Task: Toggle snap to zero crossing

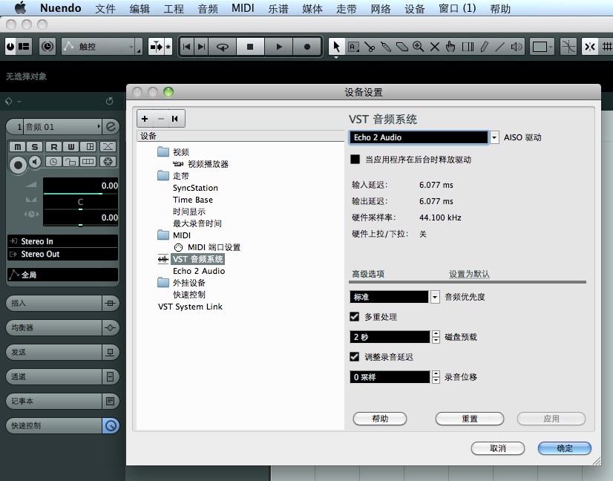Action: click(568, 47)
